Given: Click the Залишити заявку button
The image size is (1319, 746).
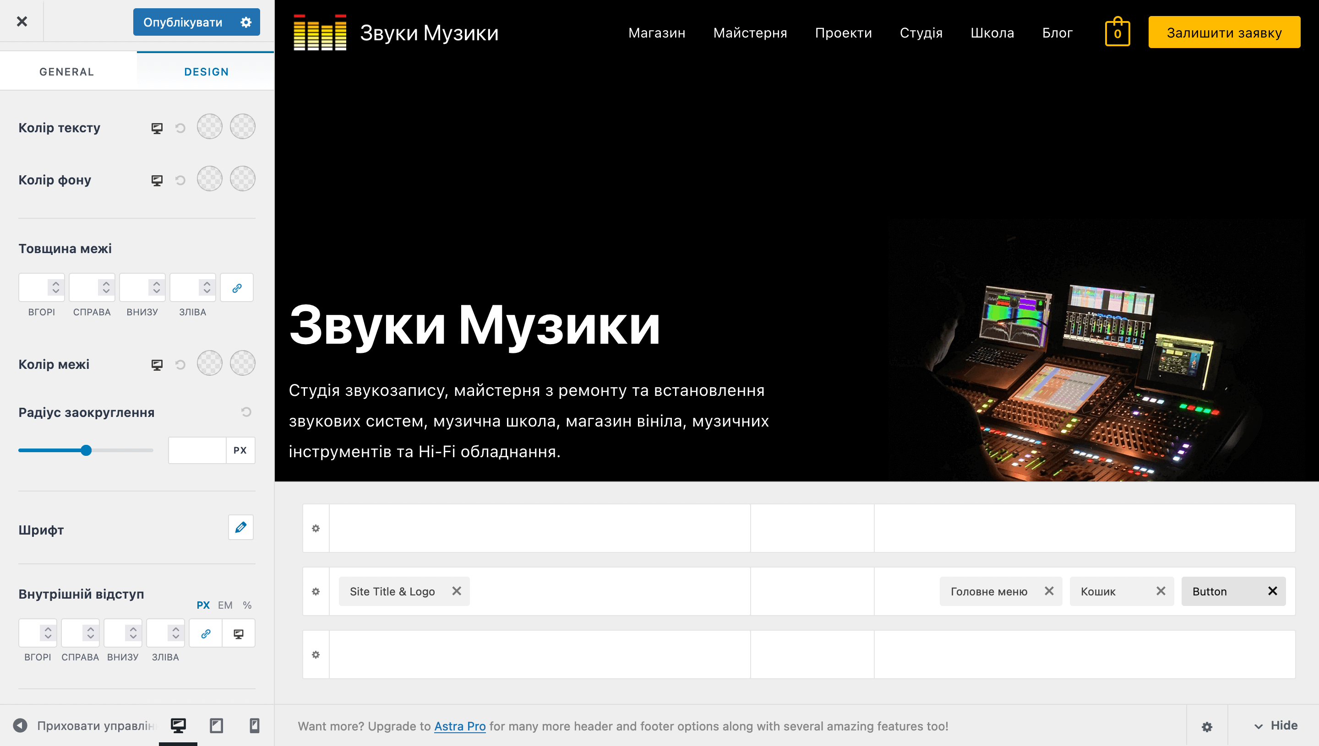Looking at the screenshot, I should pos(1224,32).
